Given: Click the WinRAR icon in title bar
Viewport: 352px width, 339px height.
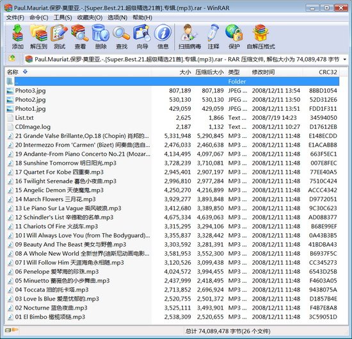Looking at the screenshot, I should click(8, 8).
